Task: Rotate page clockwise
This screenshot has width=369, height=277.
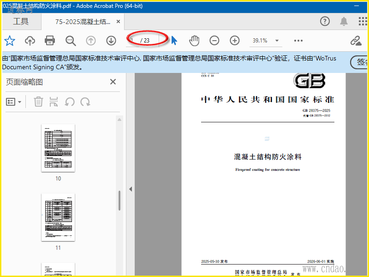Action: [85, 102]
